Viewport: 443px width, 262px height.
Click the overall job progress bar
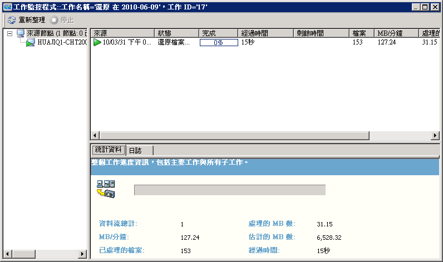click(230, 190)
